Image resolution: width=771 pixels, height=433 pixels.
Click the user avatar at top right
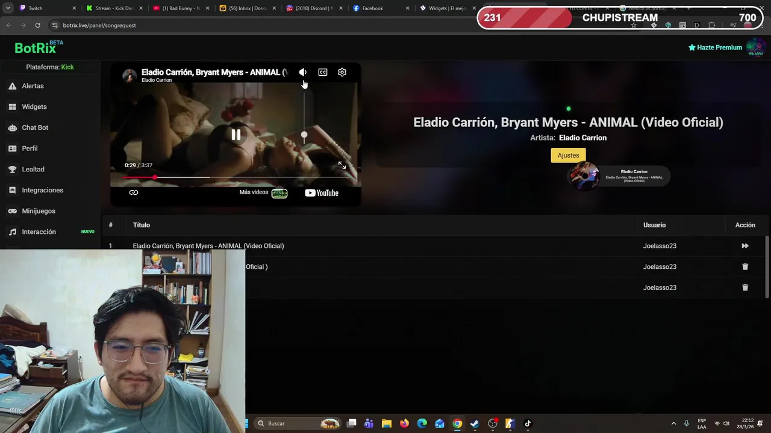point(755,48)
